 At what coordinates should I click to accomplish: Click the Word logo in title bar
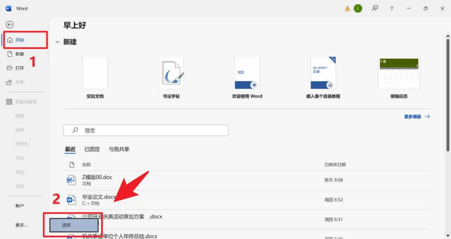[x=8, y=8]
